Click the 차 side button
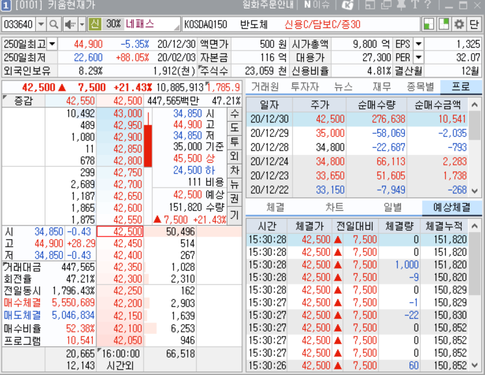The width and height of the screenshot is (485, 375). (234, 171)
